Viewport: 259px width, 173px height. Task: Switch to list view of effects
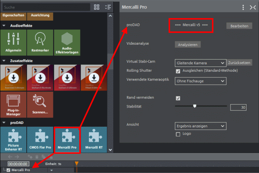click(108, 7)
